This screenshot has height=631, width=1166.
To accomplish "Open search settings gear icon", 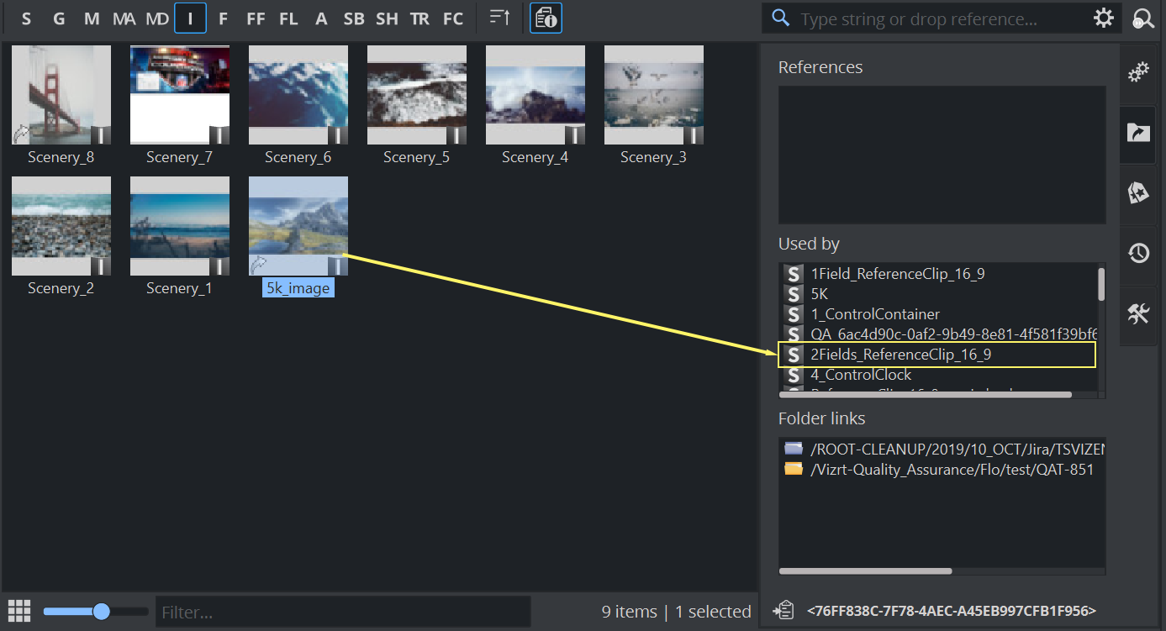I will [x=1103, y=18].
